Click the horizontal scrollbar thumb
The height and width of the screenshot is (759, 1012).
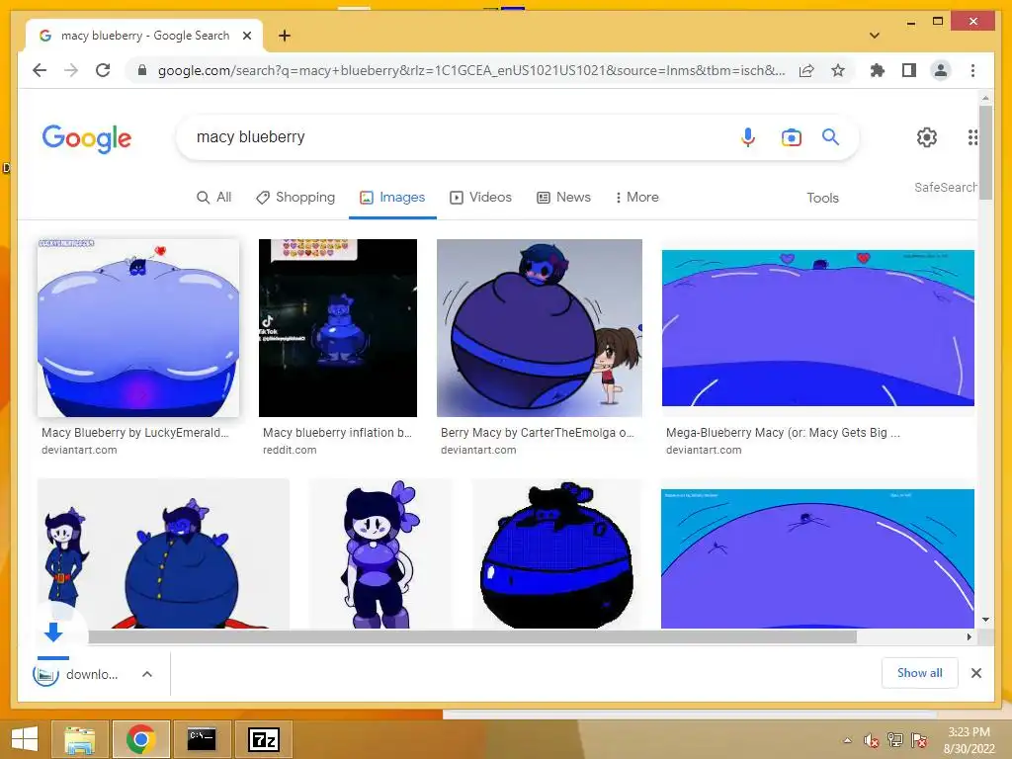click(472, 637)
